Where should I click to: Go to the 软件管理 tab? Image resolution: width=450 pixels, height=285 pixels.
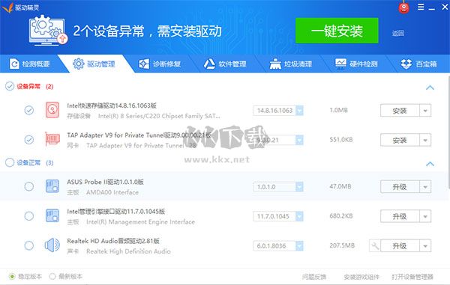pyautogui.click(x=225, y=64)
